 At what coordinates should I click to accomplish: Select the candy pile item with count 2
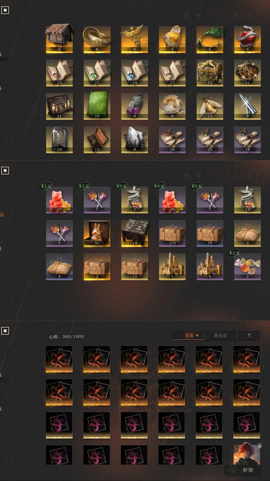247,267
